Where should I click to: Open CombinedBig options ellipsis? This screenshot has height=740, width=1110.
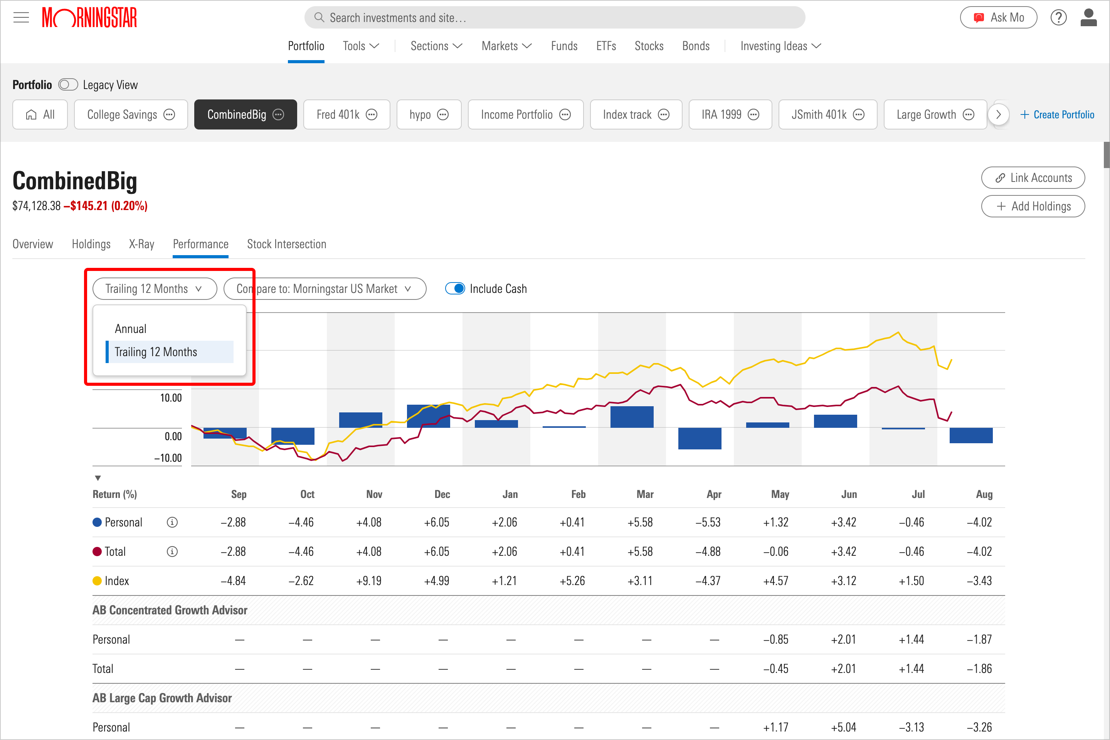(278, 115)
